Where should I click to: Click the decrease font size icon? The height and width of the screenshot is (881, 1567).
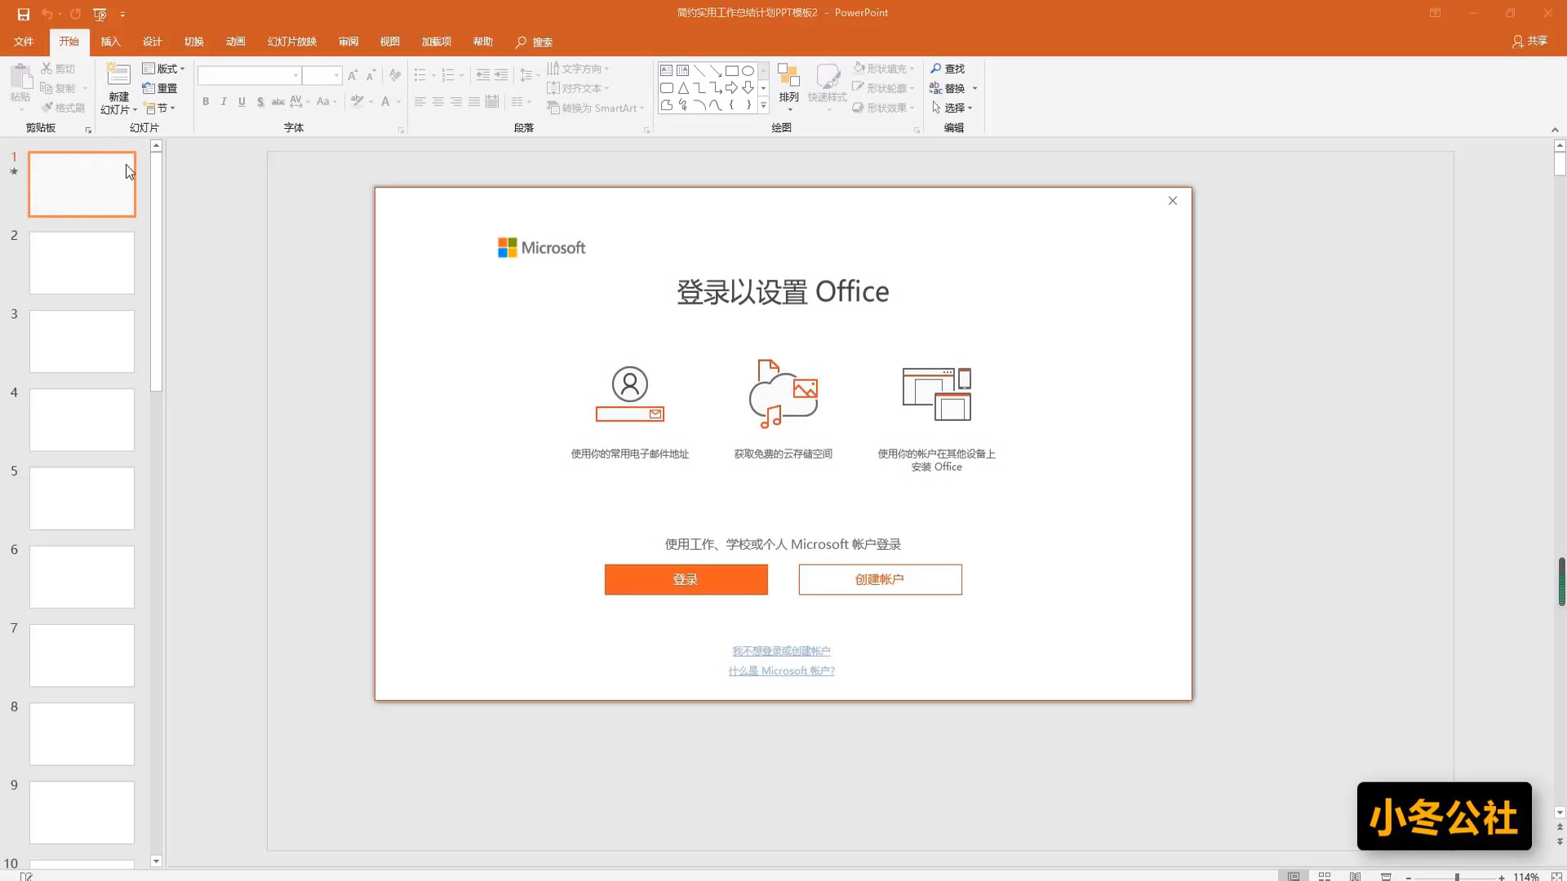pos(371,75)
